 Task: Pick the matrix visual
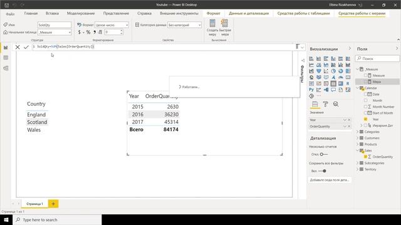341,84
